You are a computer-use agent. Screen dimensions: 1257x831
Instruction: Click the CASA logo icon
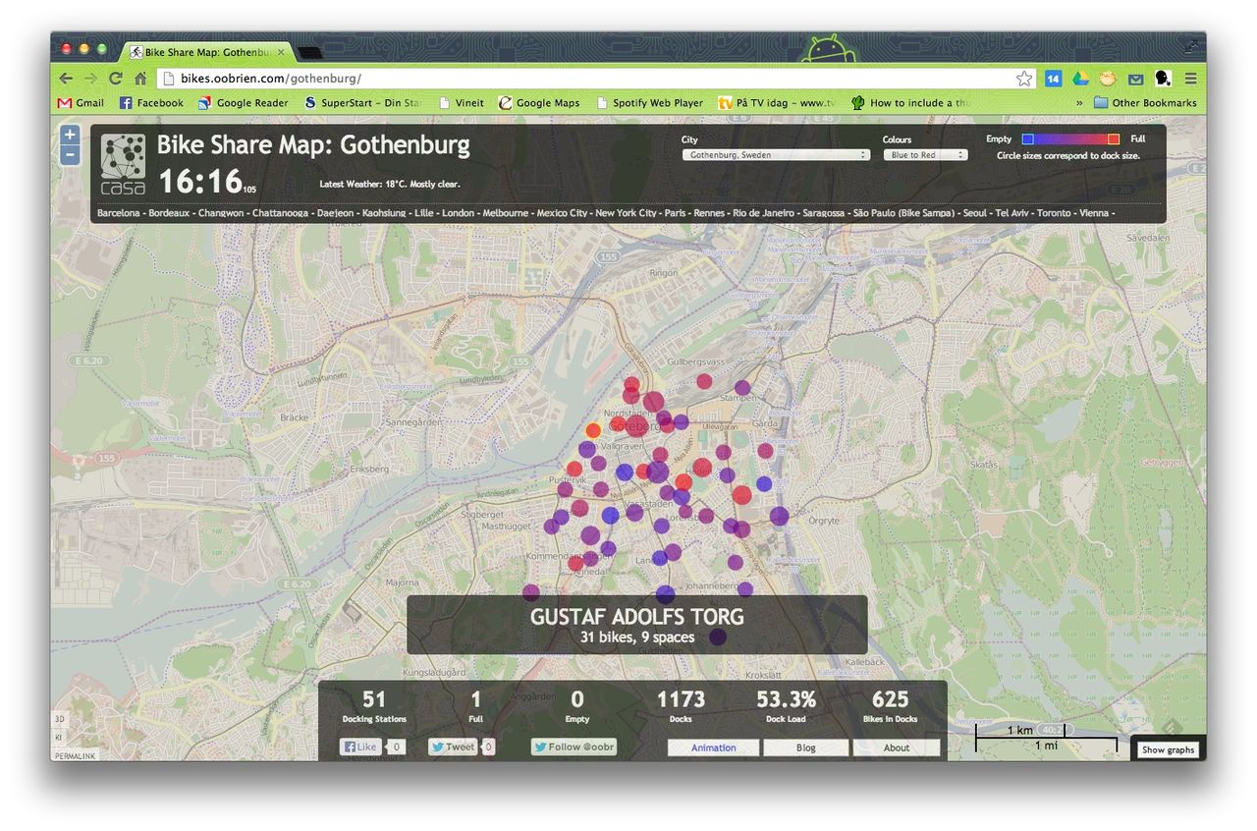pos(123,164)
